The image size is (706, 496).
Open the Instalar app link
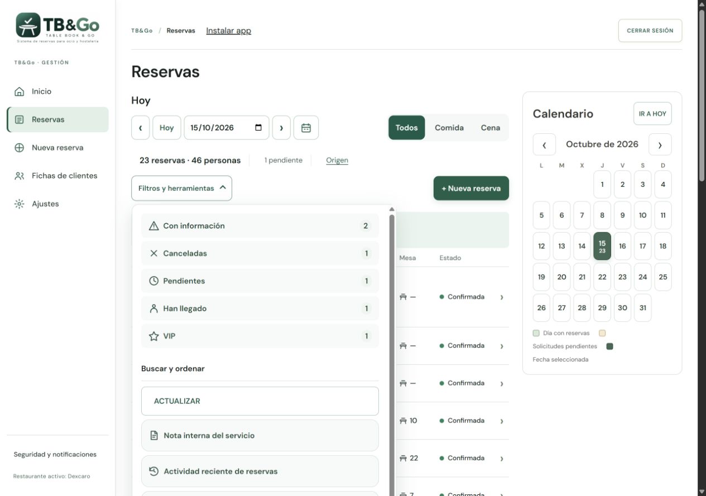point(229,31)
